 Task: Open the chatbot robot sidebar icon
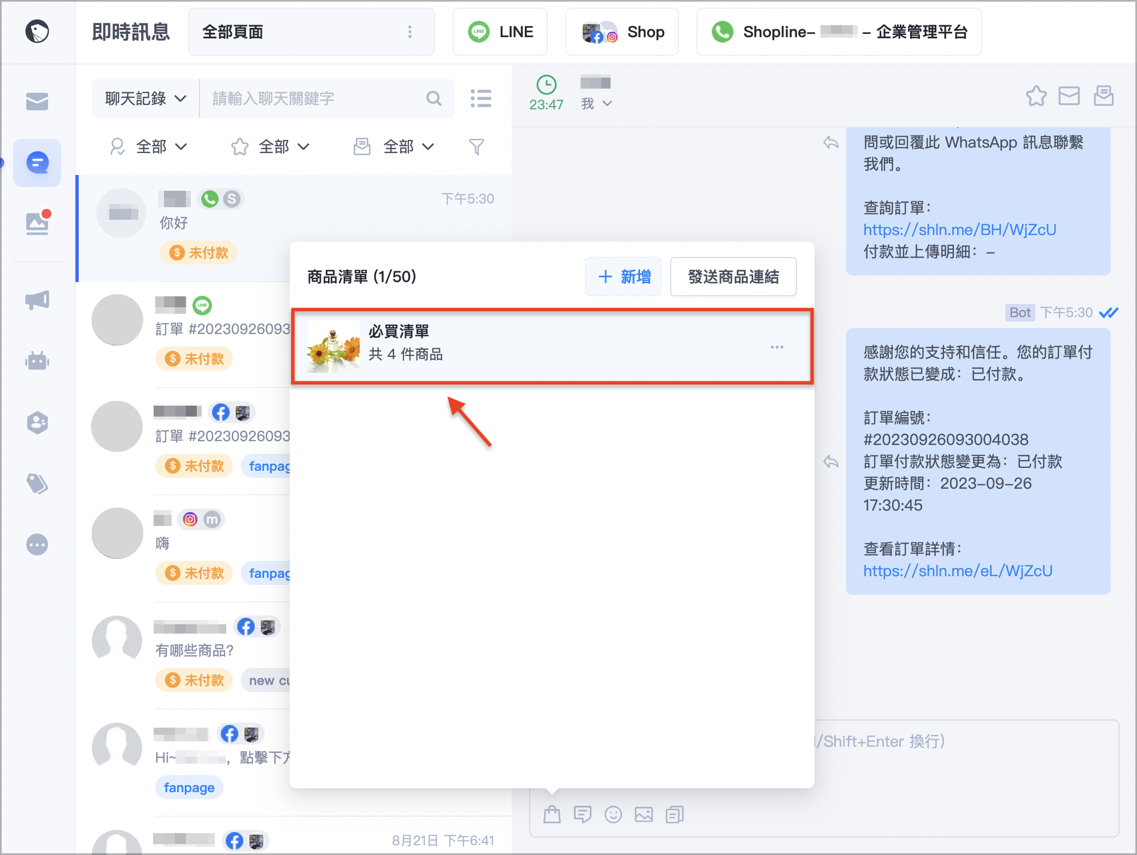(37, 361)
